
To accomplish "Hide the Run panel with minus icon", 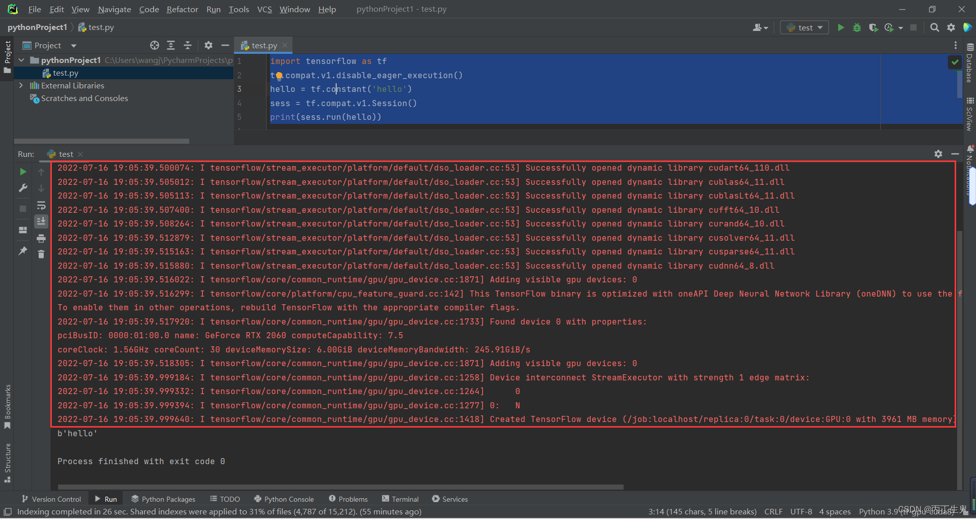I will coord(955,154).
